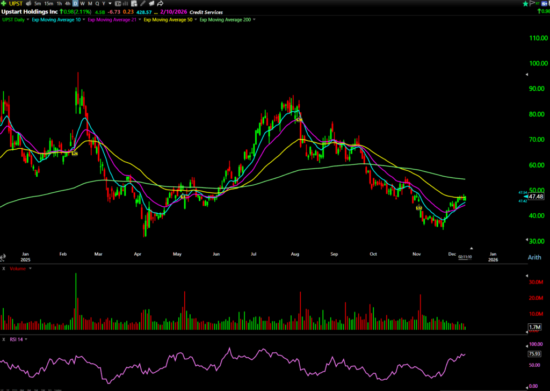Click the Exp Moving Average 200 label
550x391 pixels.
click(x=225, y=19)
